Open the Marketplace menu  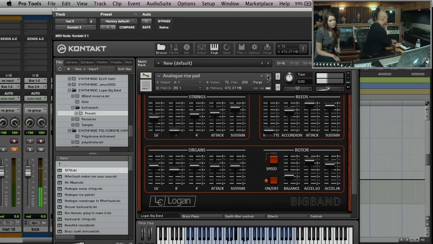[x=259, y=4]
